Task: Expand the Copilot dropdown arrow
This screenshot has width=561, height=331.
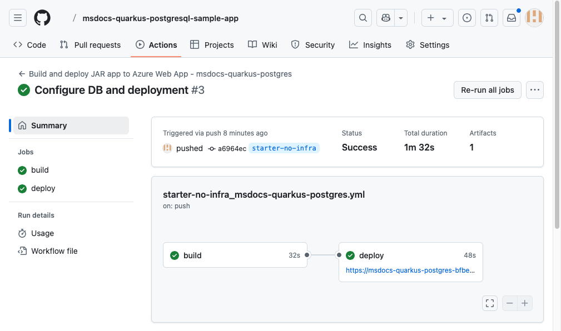Action: point(401,18)
